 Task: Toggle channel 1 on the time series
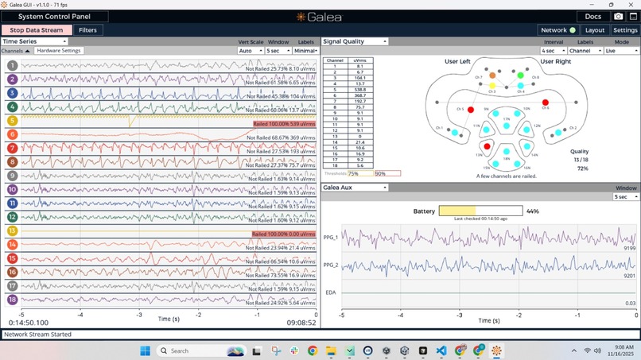(12, 65)
